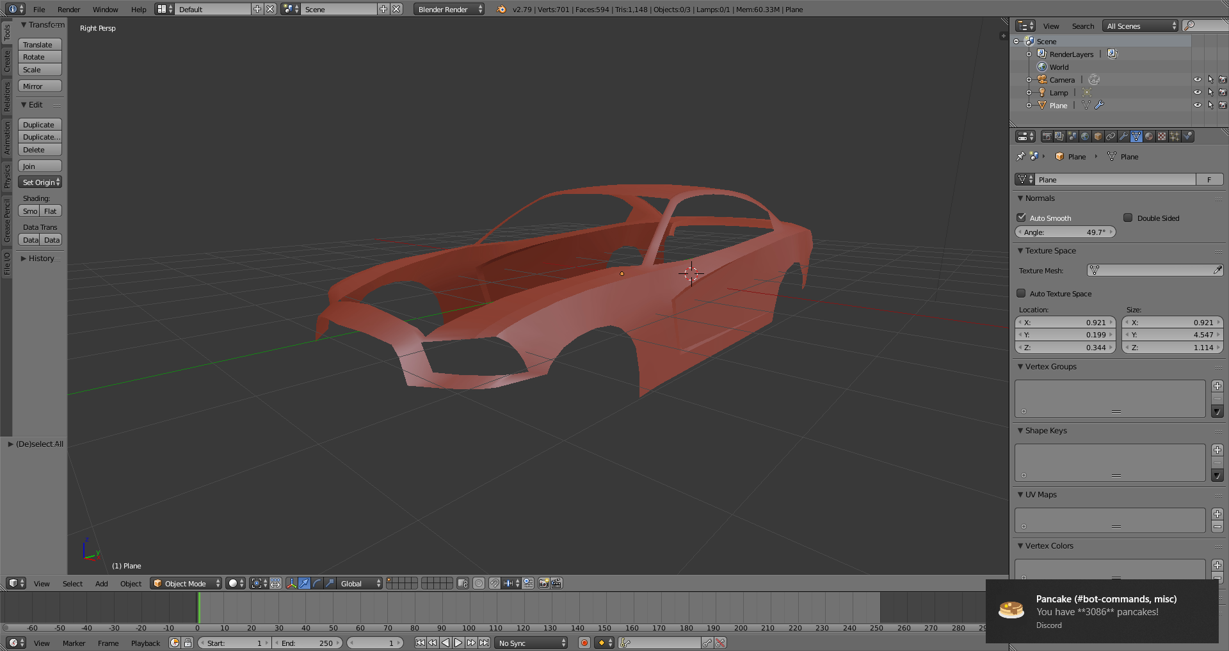Viewport: 1229px width, 651px height.
Task: Select the translate manipulator arrow icon
Action: point(304,583)
